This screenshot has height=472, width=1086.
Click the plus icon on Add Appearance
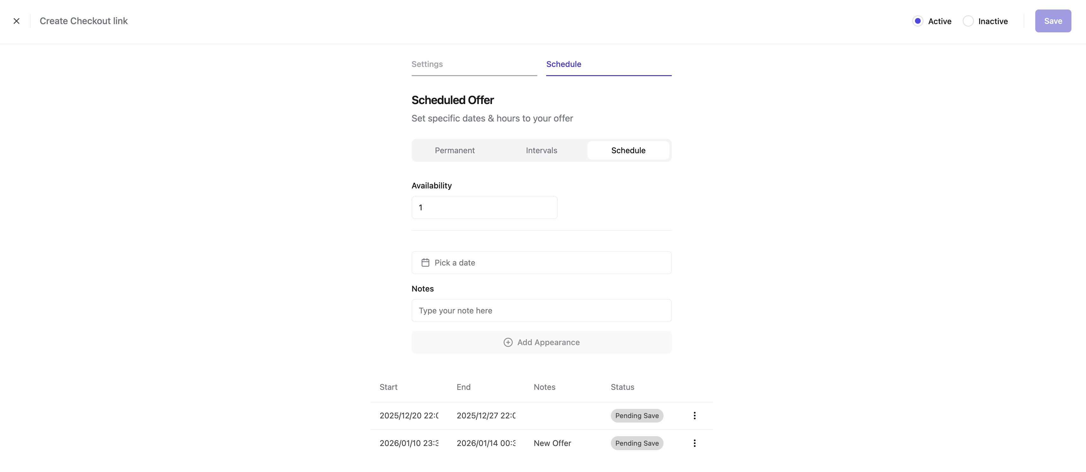coord(508,342)
